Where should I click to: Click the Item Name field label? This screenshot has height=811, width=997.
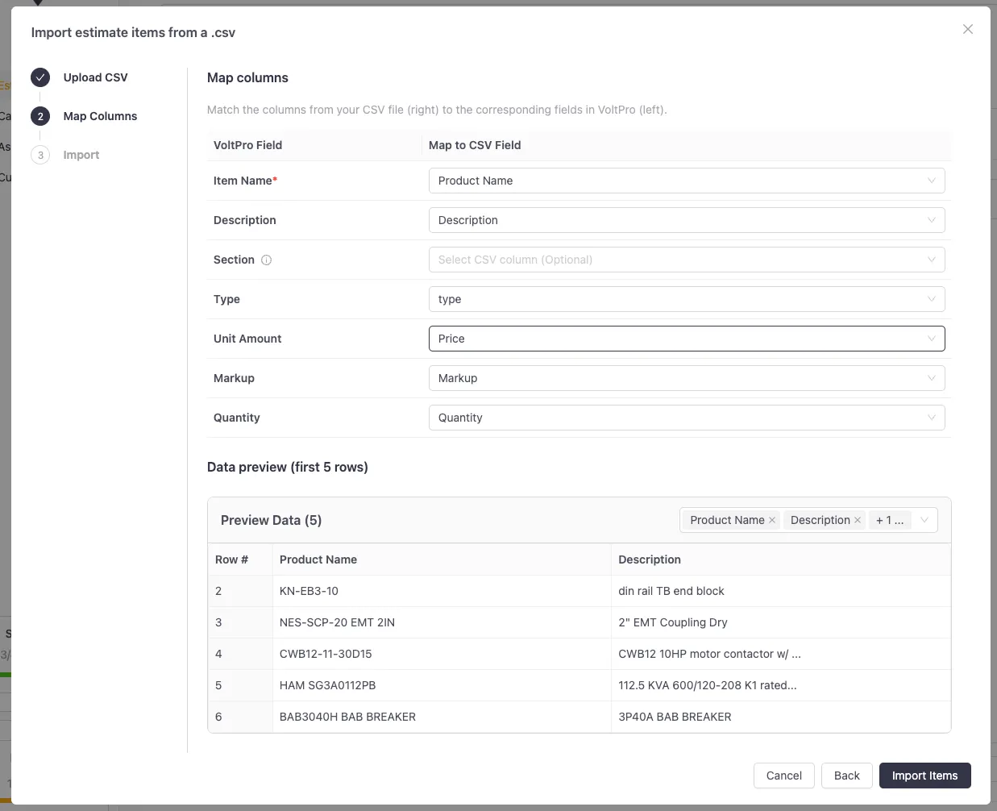[245, 181]
